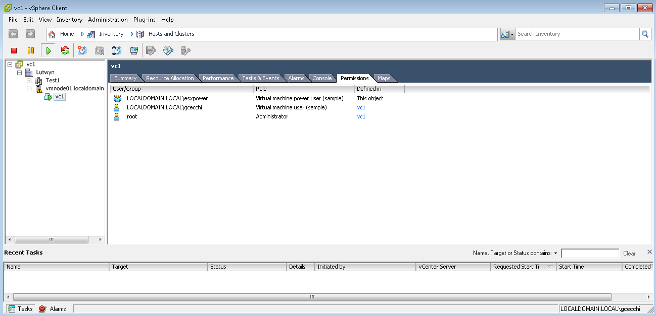Click the floppy drive connect icon
656x316 pixels.
pos(151,50)
